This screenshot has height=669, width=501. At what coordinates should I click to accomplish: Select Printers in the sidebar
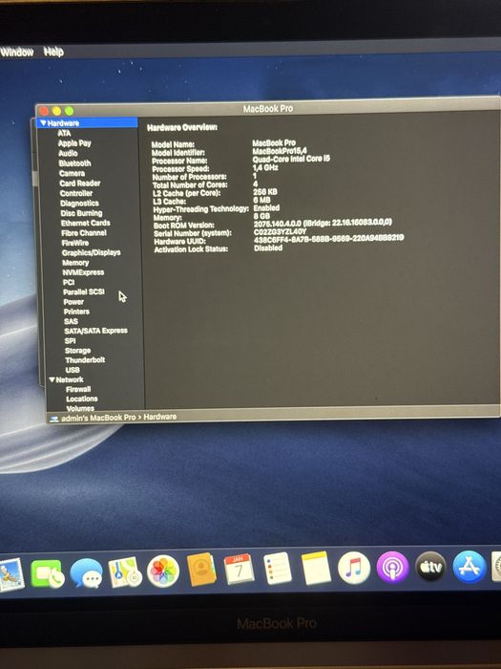click(x=76, y=312)
